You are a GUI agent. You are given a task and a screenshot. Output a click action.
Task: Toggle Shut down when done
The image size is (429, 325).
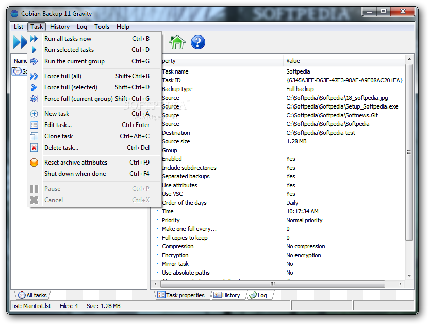(x=94, y=174)
